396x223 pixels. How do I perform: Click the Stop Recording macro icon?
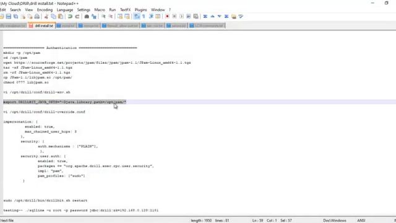(174, 17)
